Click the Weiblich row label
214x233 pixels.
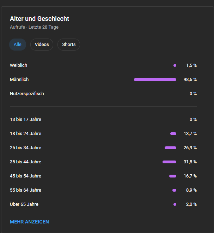click(18, 65)
